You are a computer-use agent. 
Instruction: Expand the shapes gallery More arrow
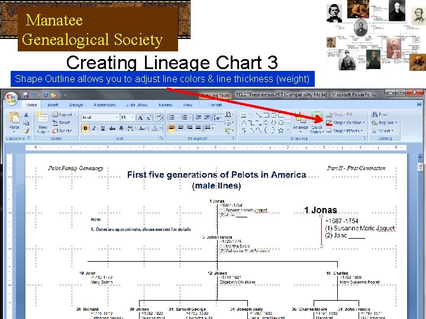point(288,131)
